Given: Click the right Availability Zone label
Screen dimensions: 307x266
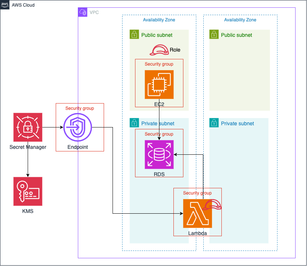Looking at the screenshot, I should (240, 20).
